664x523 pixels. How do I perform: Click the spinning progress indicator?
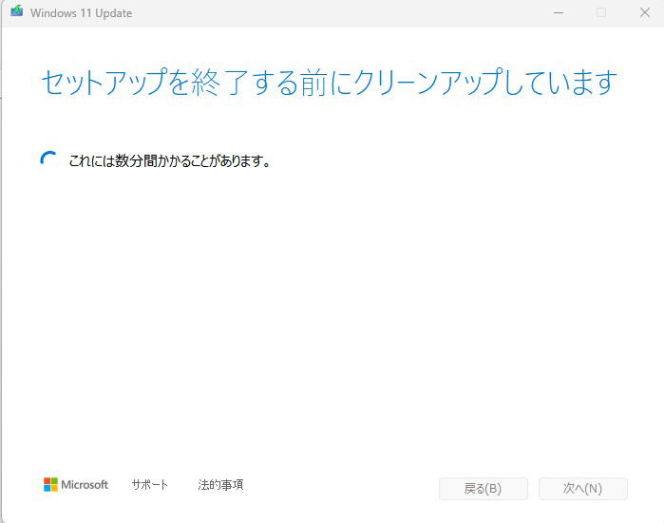(48, 160)
